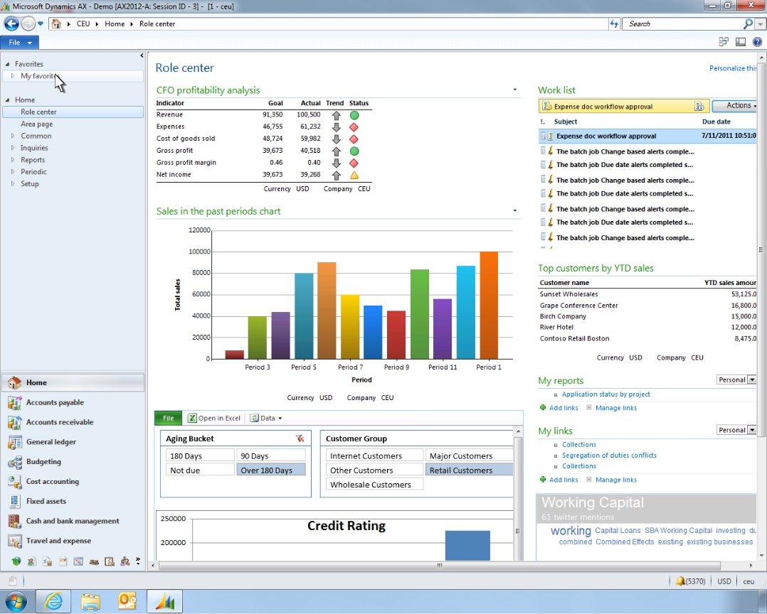Toggle the Other Customers group filter
The image size is (767, 614).
coord(374,470)
